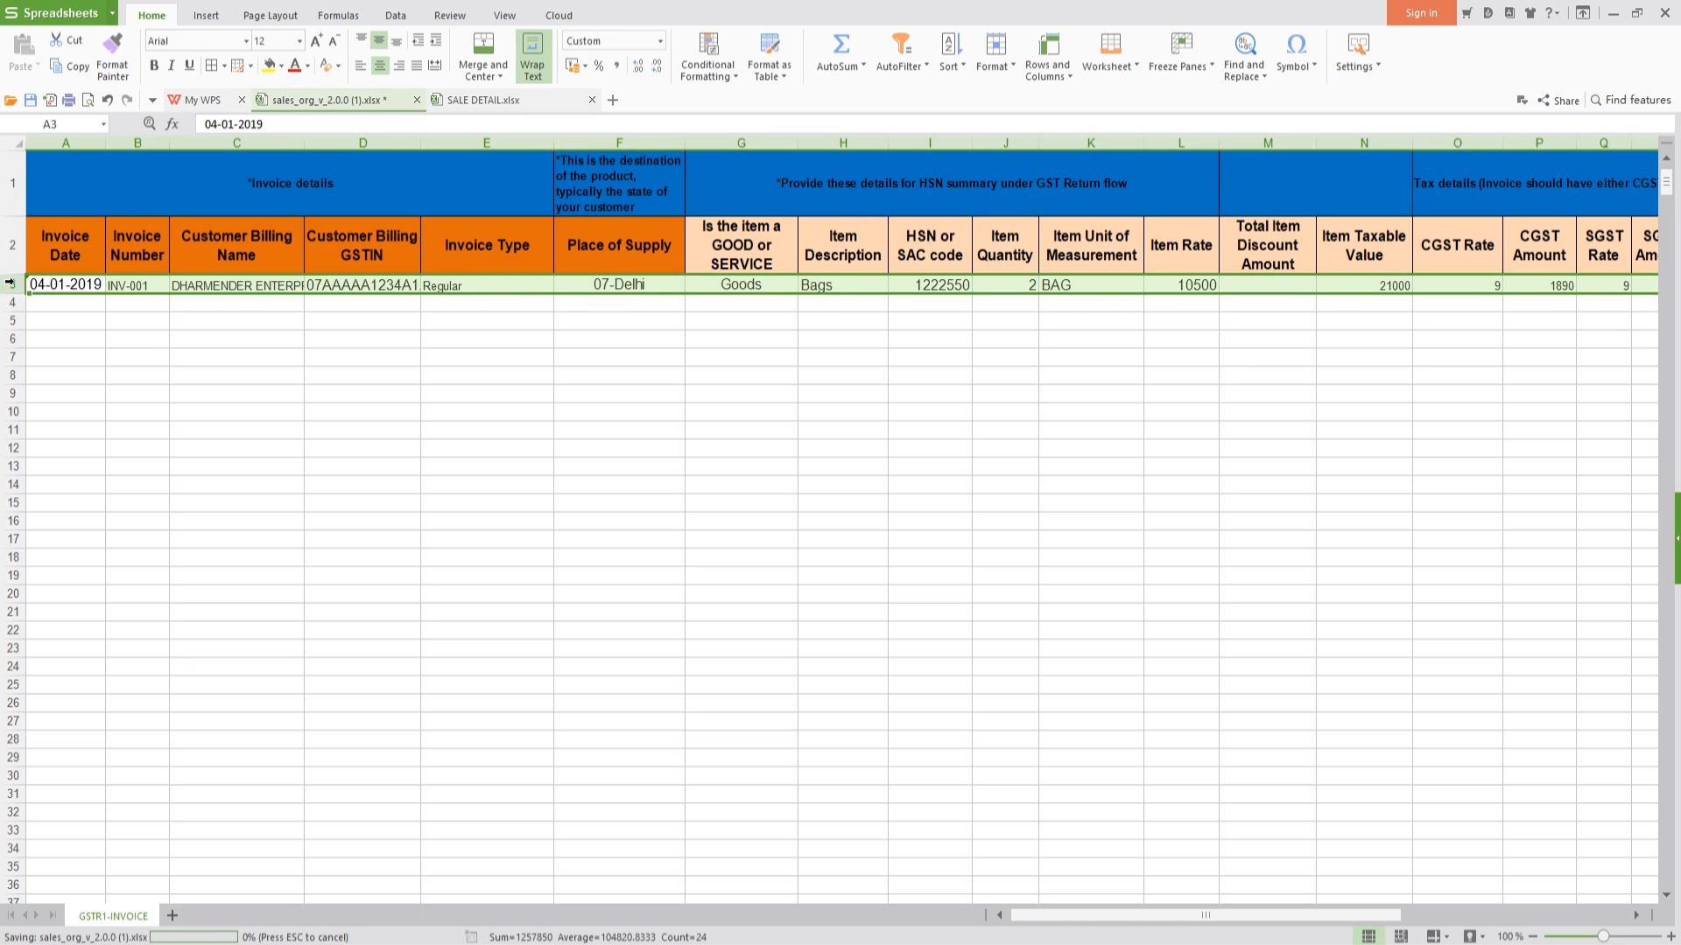Select the Format as Table icon
1681x945 pixels.
tap(767, 44)
